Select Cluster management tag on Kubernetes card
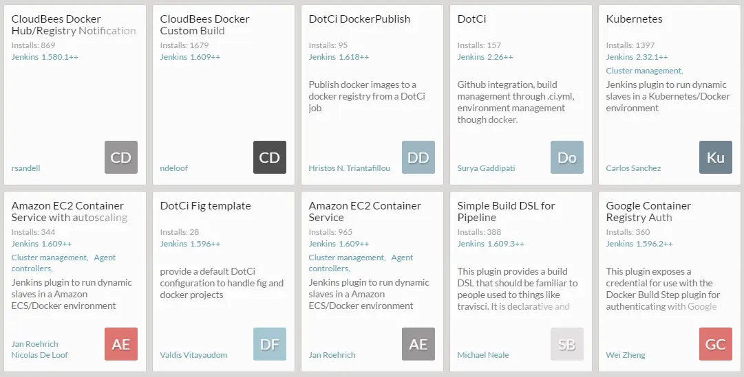 click(x=644, y=71)
